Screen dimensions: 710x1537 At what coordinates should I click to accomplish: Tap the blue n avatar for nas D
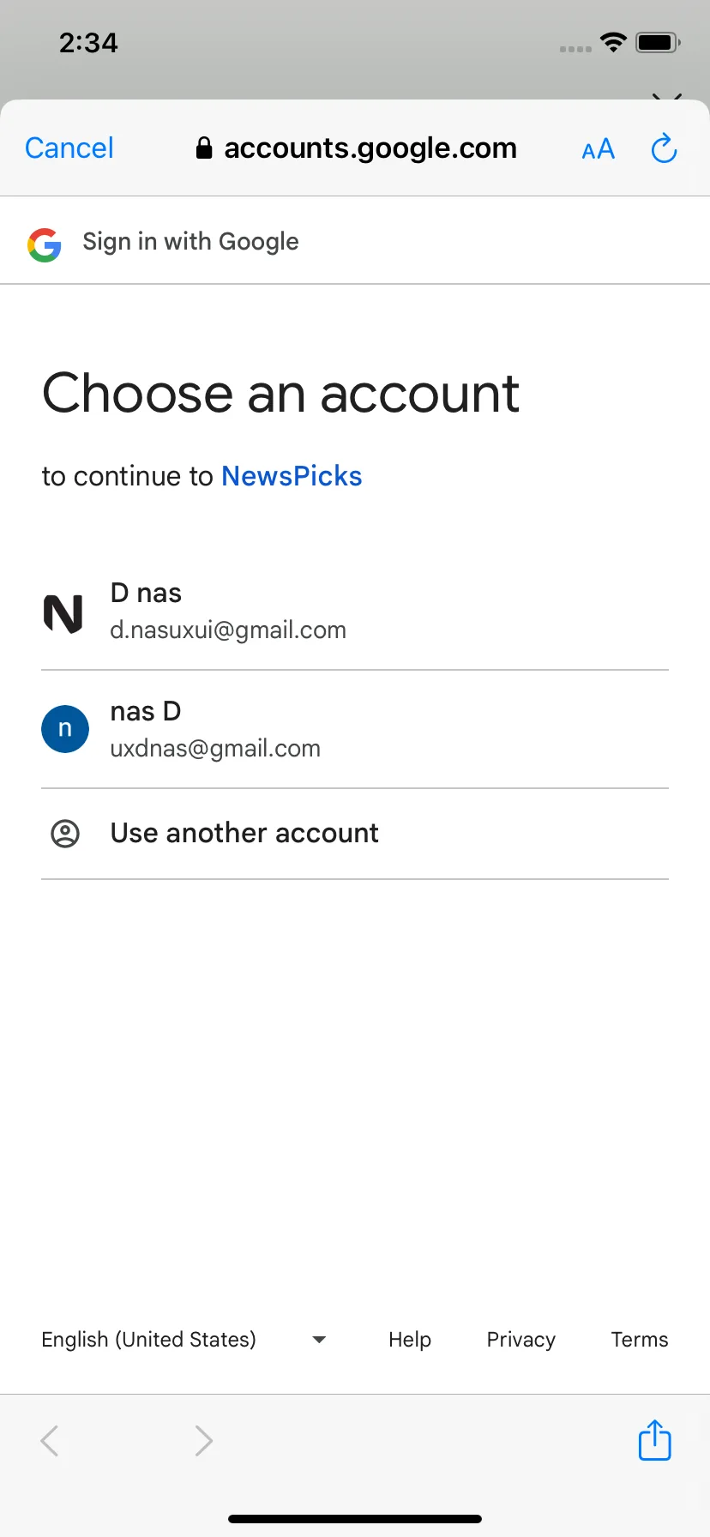click(65, 729)
